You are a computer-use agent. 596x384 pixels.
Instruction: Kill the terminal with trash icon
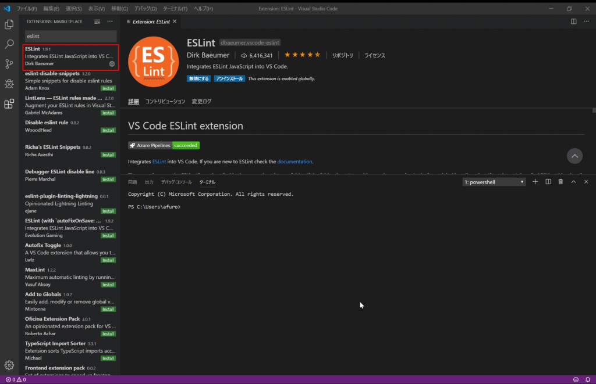coord(560,182)
